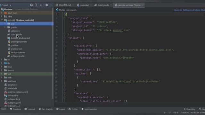Expand the .dart_tool folder
The image size is (205, 115).
2,13
